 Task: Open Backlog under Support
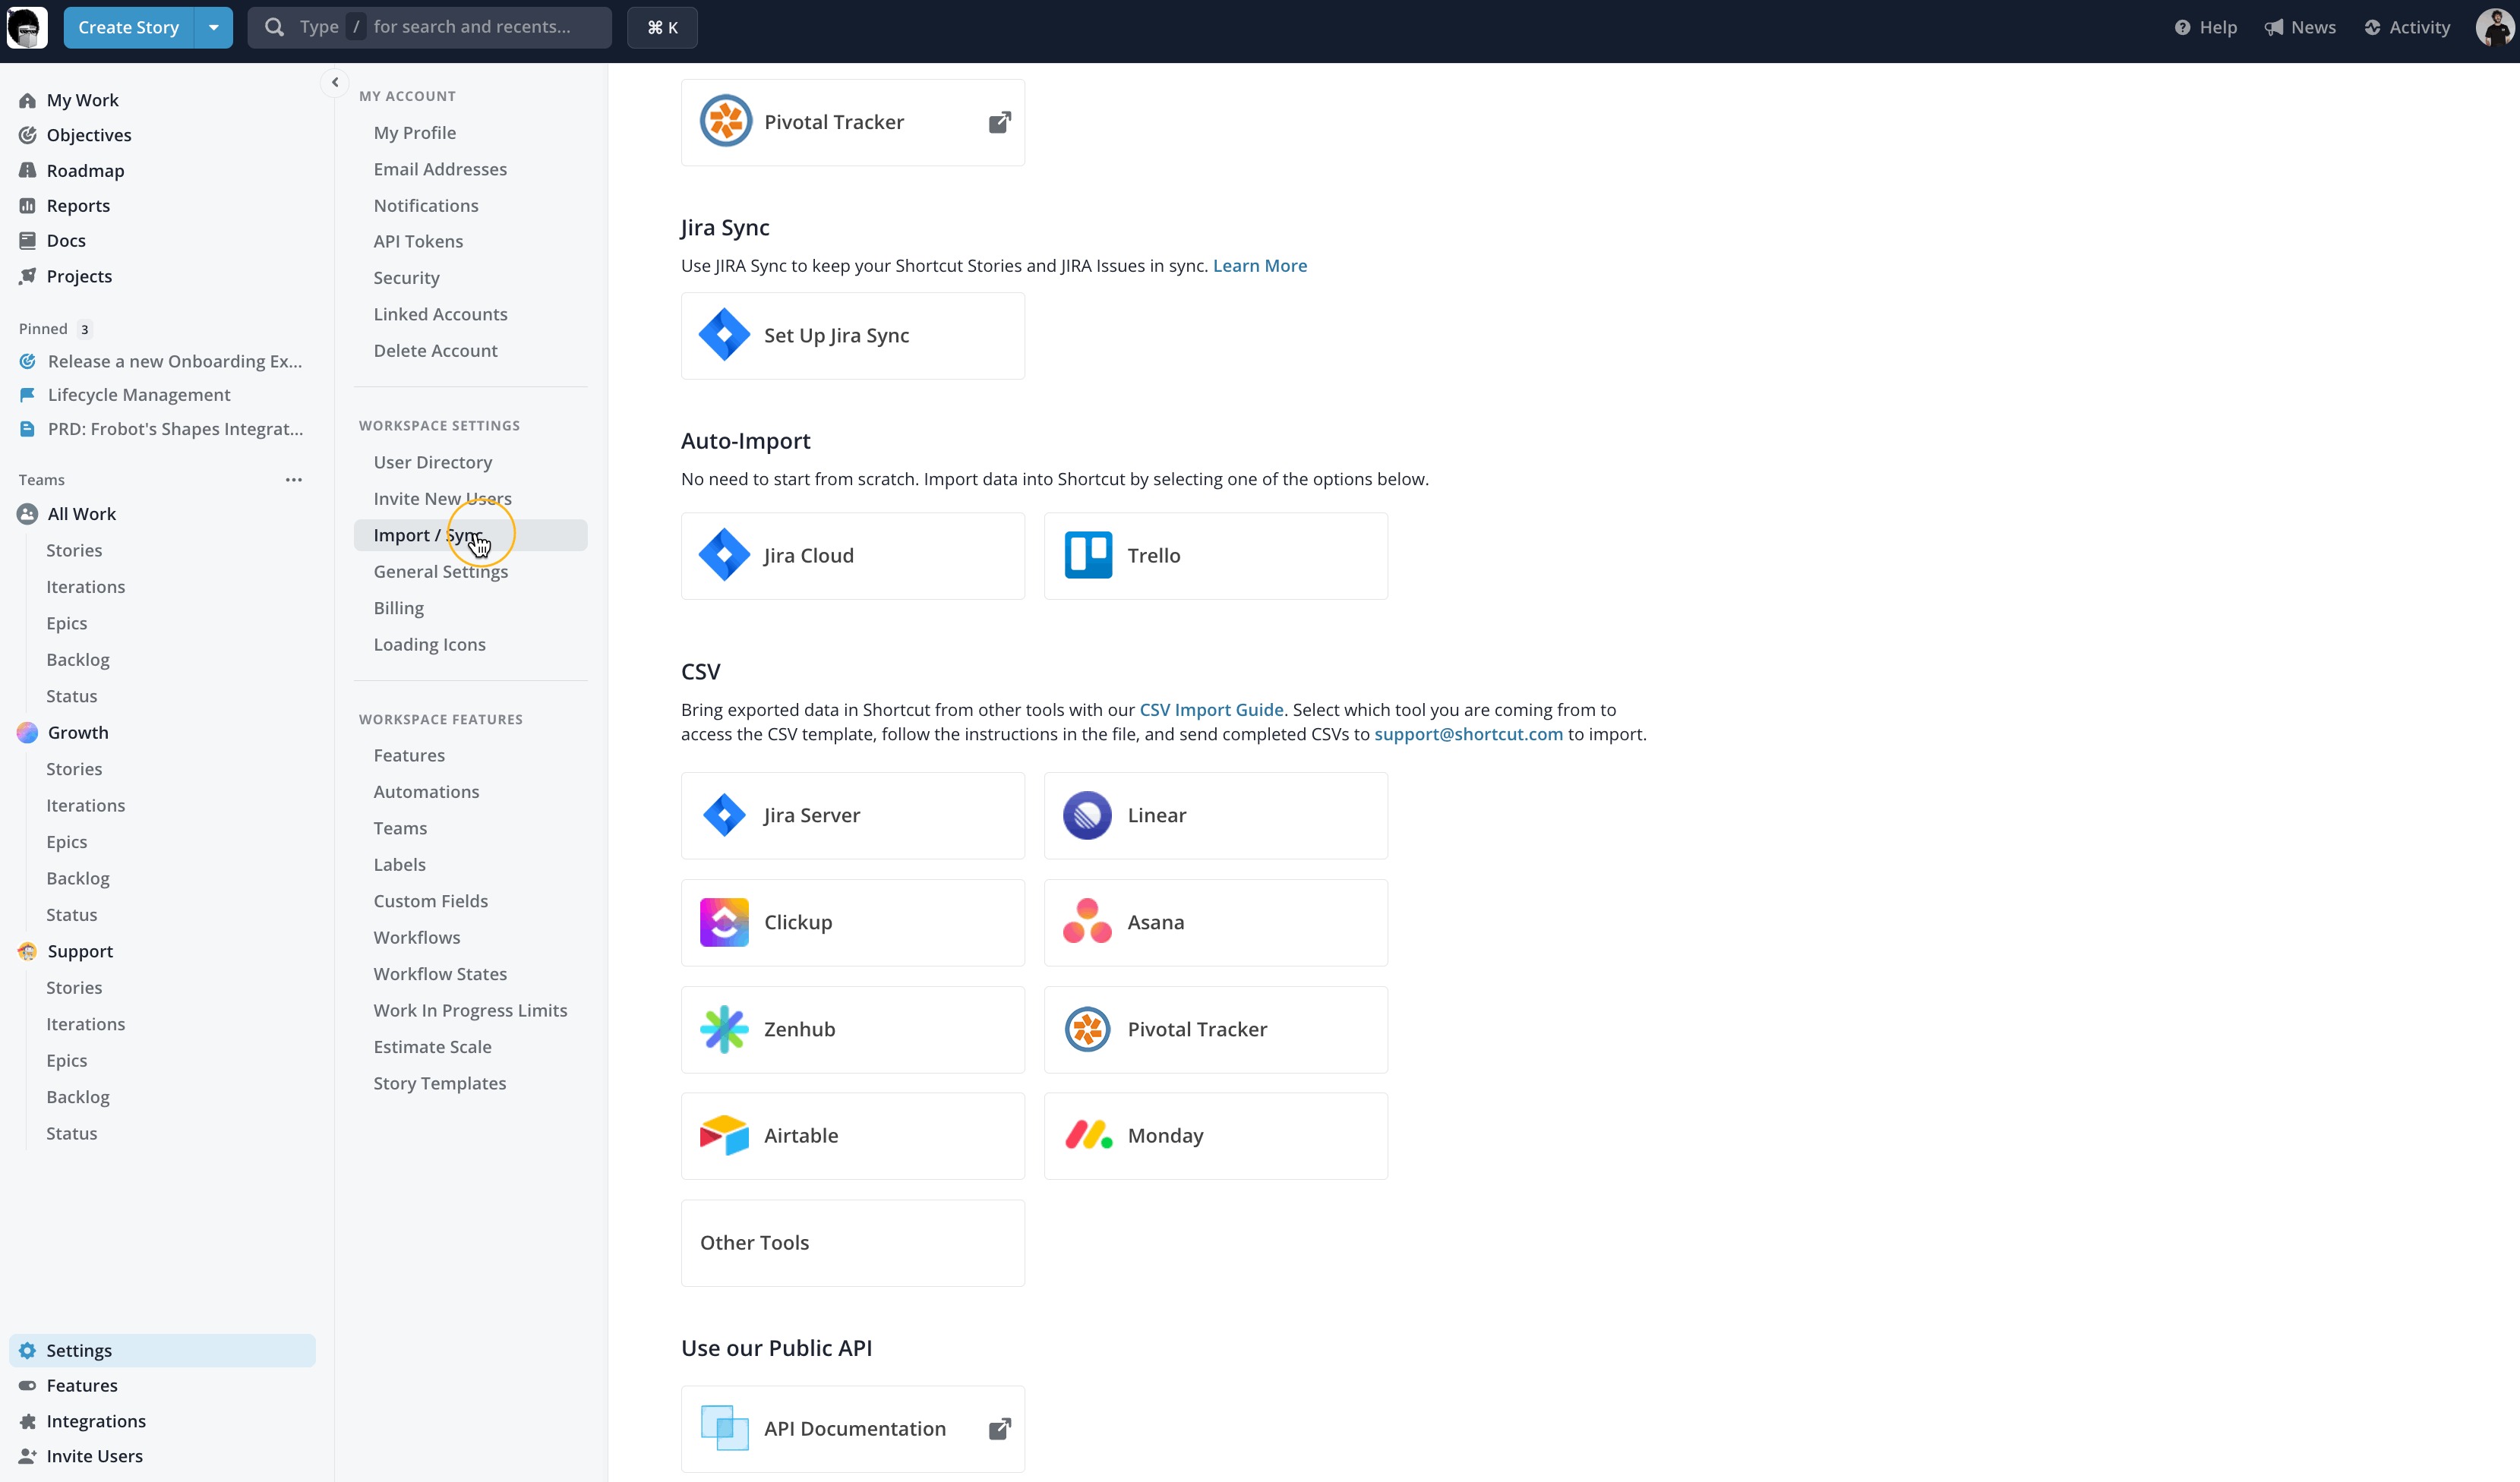[x=78, y=1099]
